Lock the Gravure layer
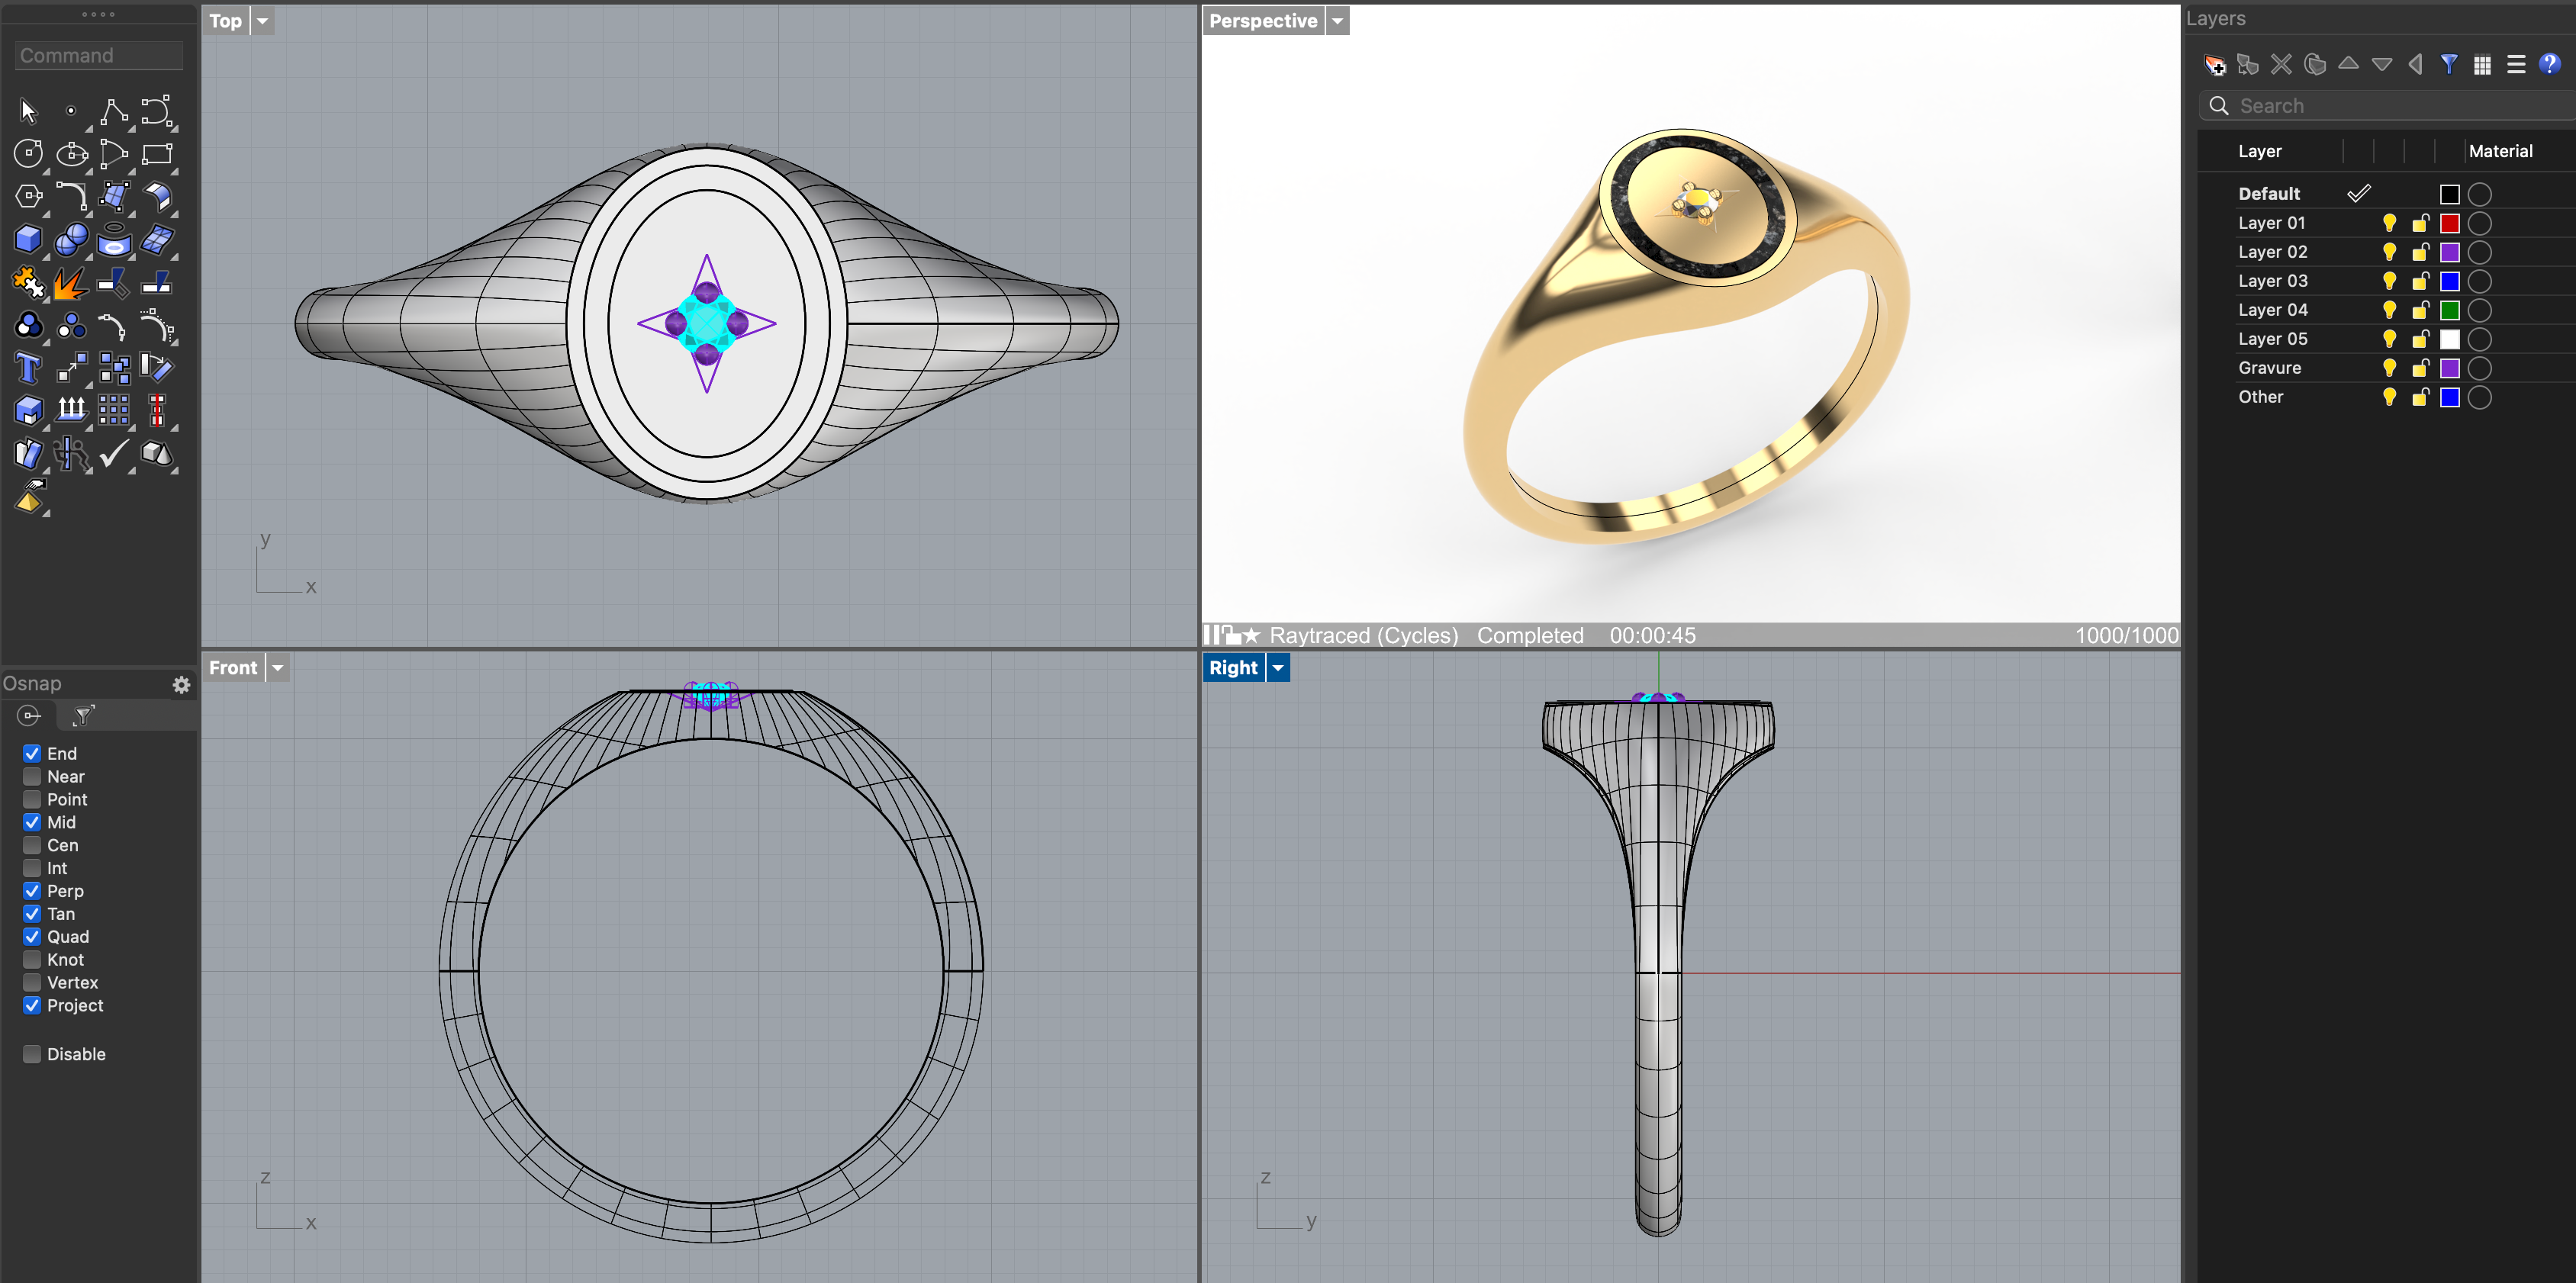Viewport: 2576px width, 1283px height. point(2420,368)
